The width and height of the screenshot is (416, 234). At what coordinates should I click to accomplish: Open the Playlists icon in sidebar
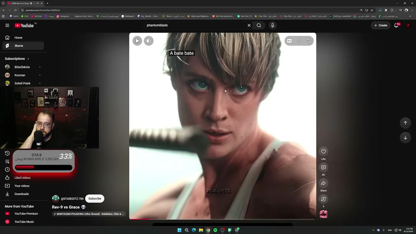[x=7, y=162]
